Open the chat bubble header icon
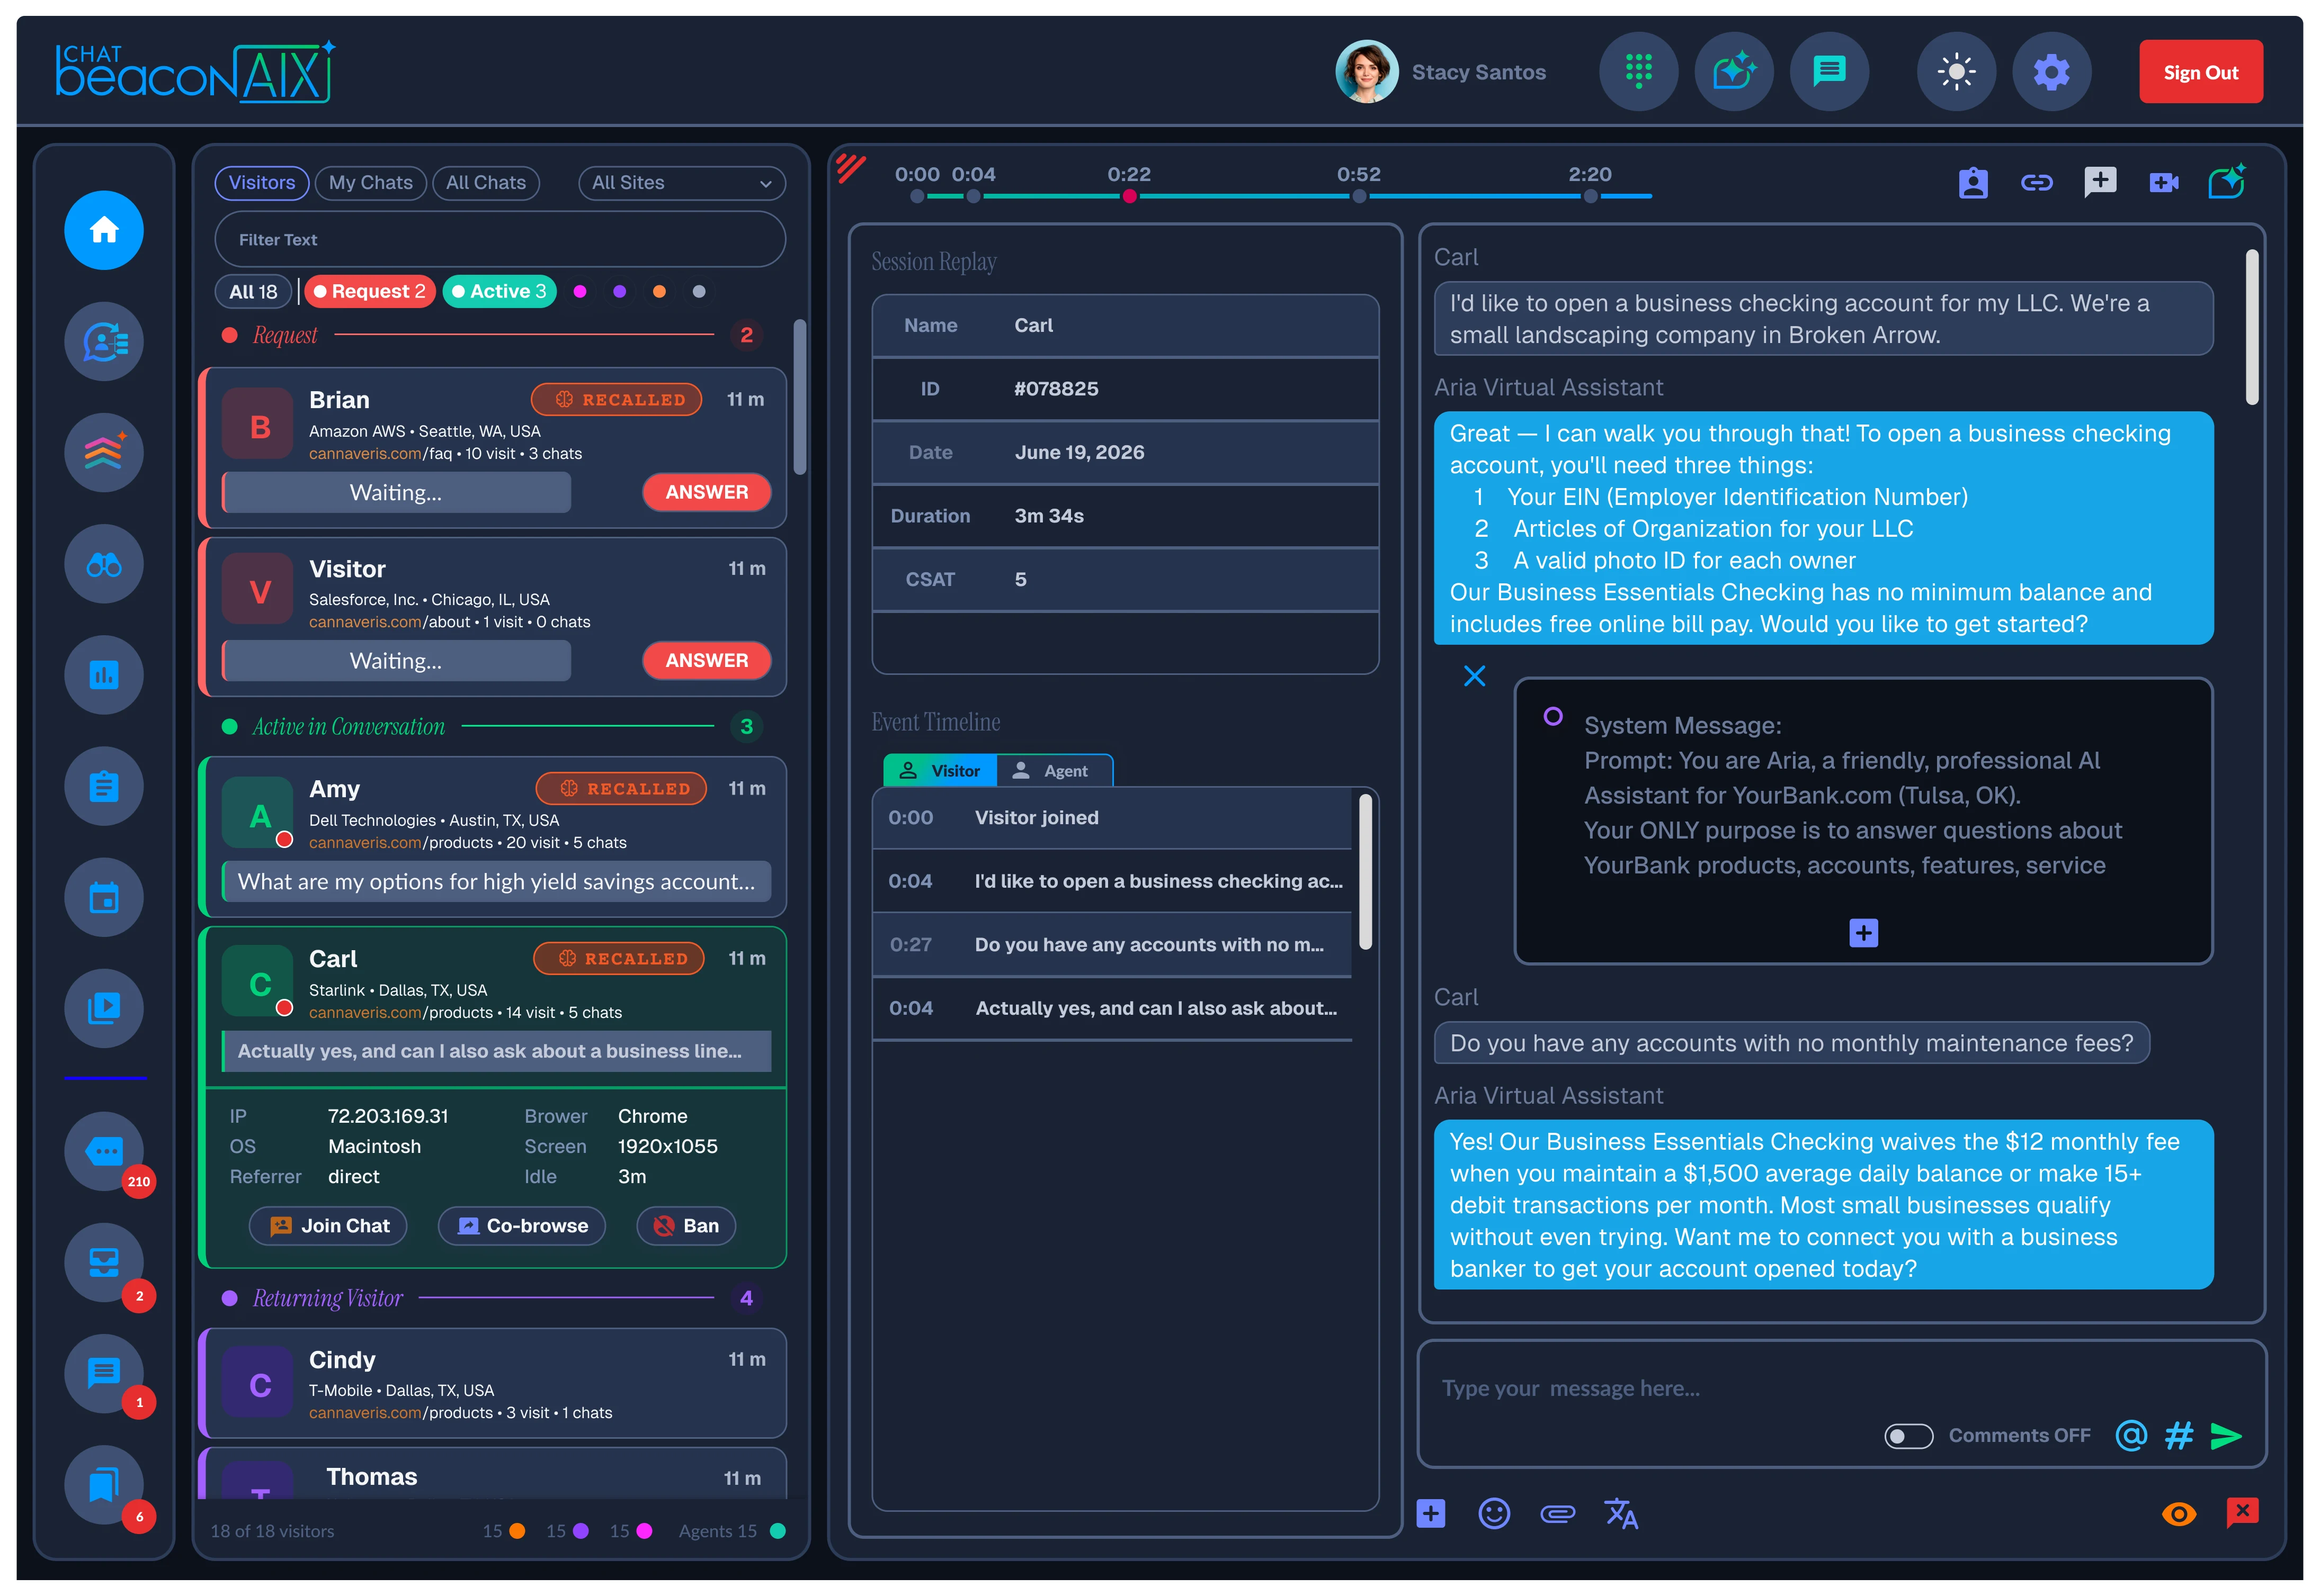Screen dimensions: 2320x1596 click(1829, 72)
